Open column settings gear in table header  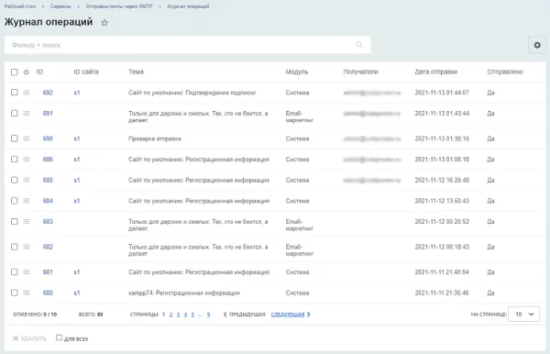pos(27,72)
